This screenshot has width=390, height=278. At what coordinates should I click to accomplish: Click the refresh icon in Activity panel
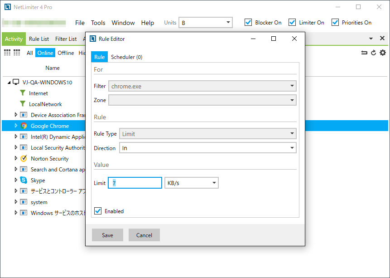373,53
